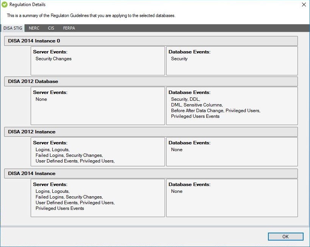Click the green checkmark Regulation Details icon
The height and width of the screenshot is (247, 310).
click(5, 5)
